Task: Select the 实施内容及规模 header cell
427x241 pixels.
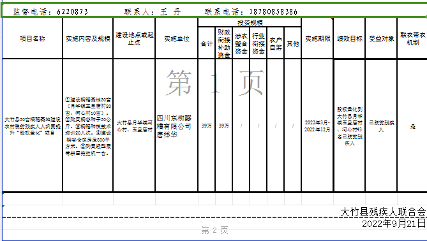Action: coord(88,38)
